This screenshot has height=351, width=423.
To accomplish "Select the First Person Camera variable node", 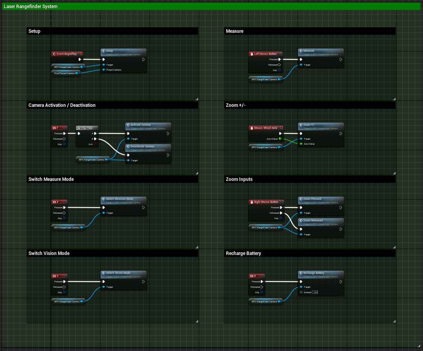I will 66,73.
